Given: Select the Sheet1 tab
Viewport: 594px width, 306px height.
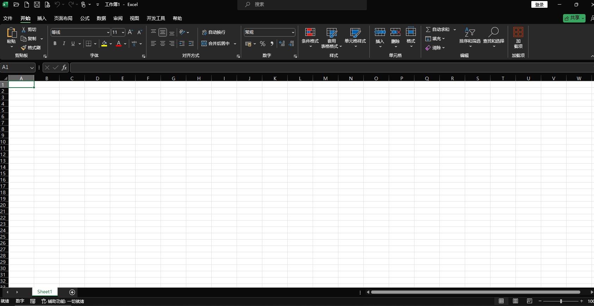Looking at the screenshot, I should [x=45, y=292].
